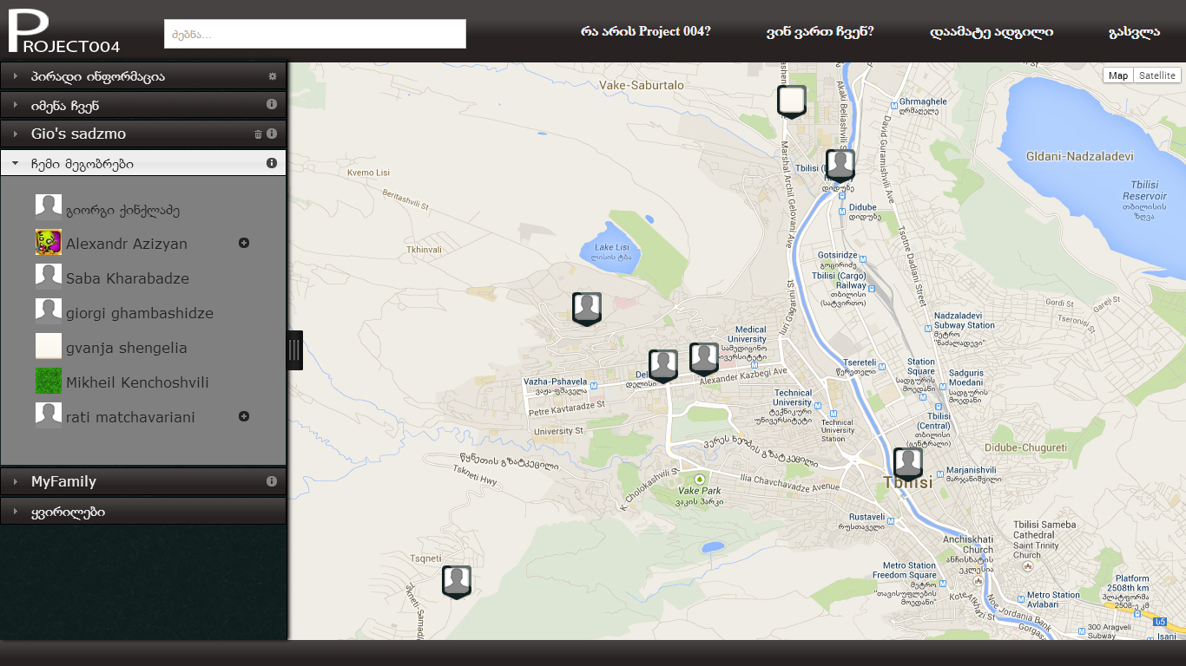This screenshot has height=666, width=1186.
Task: Click trash icon in Gio's sadzmo row
Action: point(258,134)
